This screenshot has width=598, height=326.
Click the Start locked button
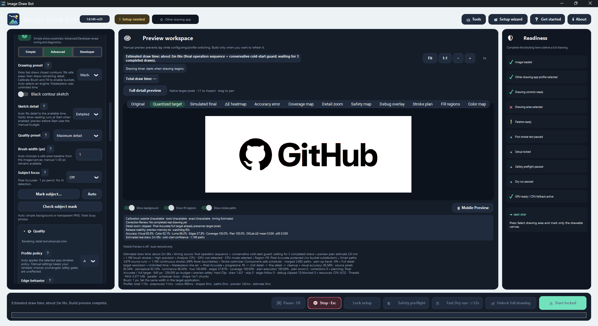pos(563,303)
